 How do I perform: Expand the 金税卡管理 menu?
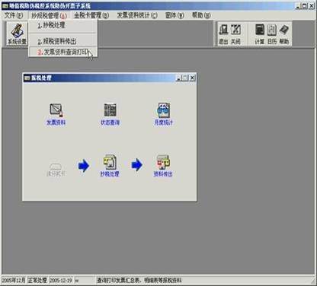click(x=91, y=15)
